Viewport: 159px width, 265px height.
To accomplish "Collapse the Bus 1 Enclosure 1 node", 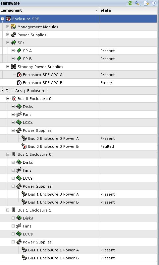I will point(8,210).
